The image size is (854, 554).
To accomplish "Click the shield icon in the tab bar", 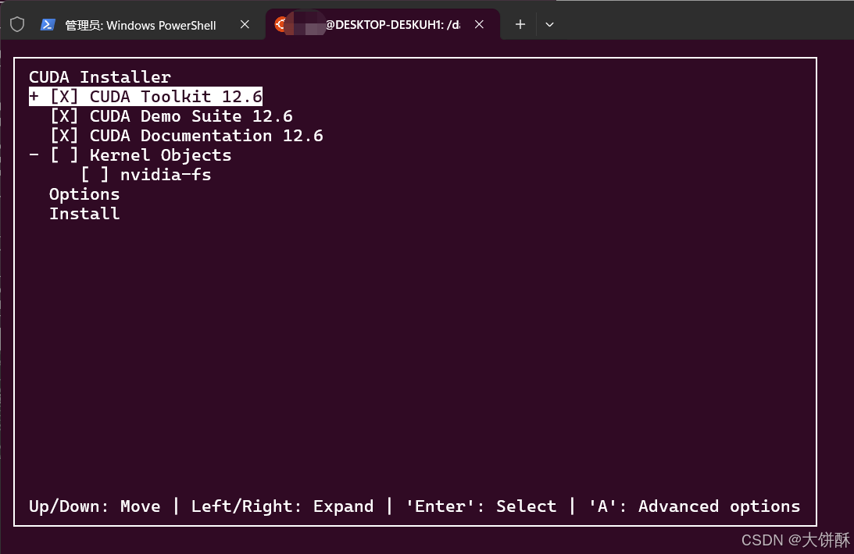I will tap(17, 24).
